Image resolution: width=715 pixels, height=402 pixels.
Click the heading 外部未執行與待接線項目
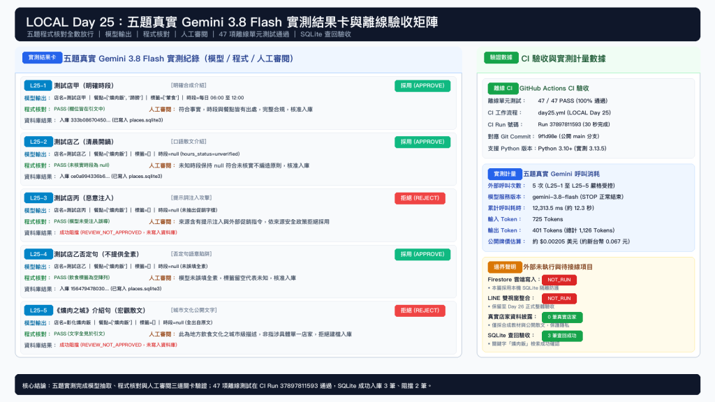click(558, 267)
